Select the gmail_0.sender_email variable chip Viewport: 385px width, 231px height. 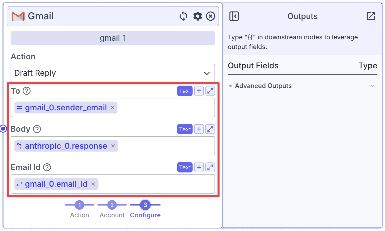pos(66,108)
